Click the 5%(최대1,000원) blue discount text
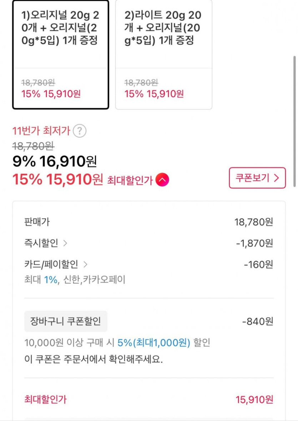298x421 pixels. tap(154, 343)
